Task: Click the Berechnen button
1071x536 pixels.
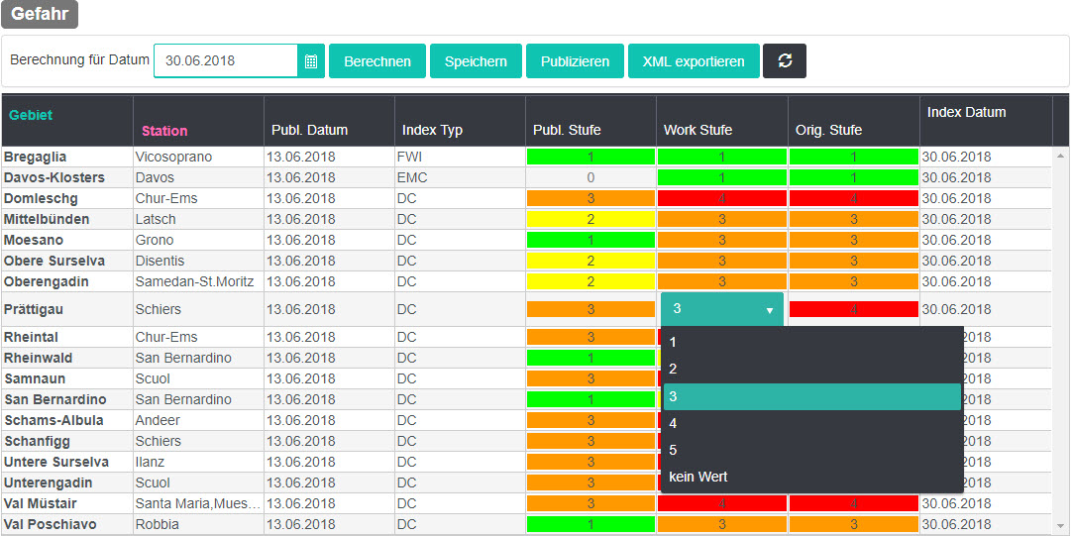Action: (x=377, y=60)
